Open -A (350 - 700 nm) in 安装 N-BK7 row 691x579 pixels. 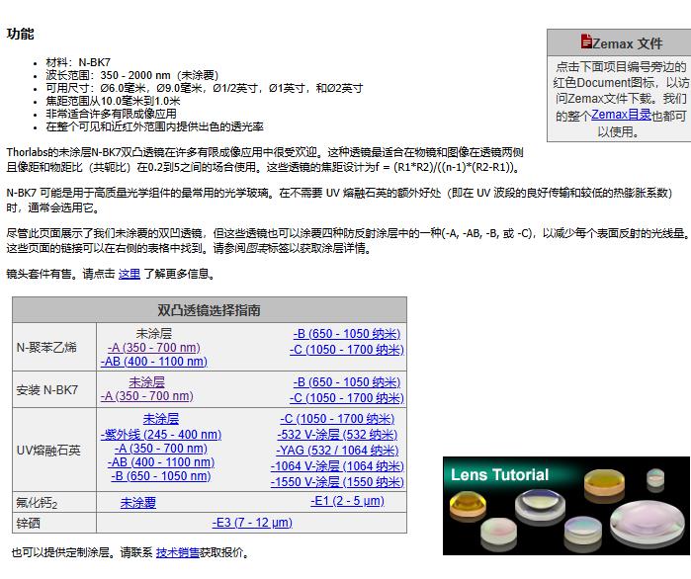(146, 396)
